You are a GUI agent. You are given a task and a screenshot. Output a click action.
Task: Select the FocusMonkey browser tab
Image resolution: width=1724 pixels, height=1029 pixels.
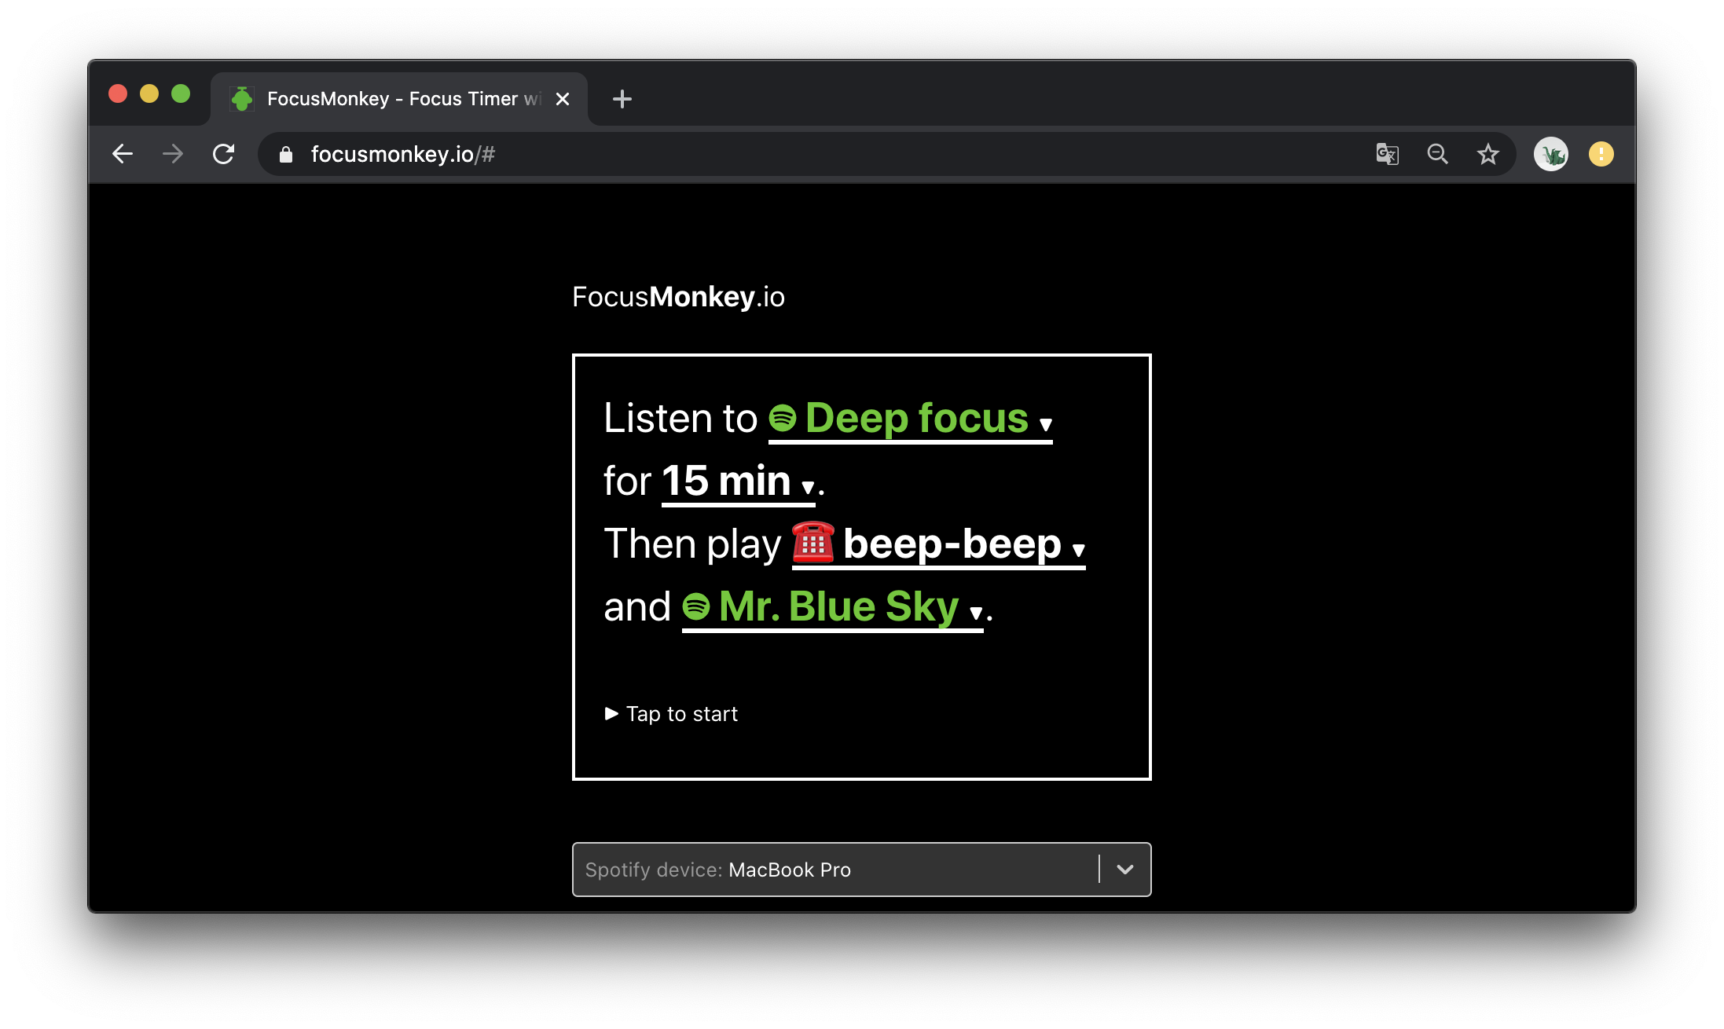coord(393,99)
